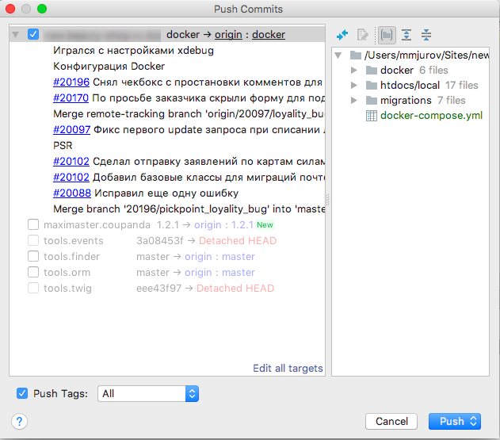This screenshot has width=500, height=440.
Task: Click the help question mark icon
Action: [21, 421]
